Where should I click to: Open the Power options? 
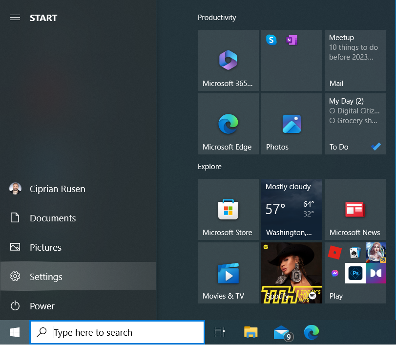[78, 306]
